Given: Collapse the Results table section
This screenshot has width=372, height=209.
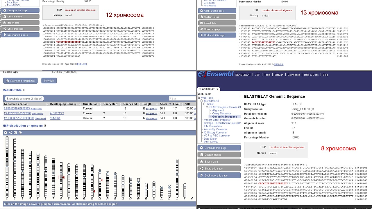Looking at the screenshot, I should pyautogui.click(x=24, y=90).
